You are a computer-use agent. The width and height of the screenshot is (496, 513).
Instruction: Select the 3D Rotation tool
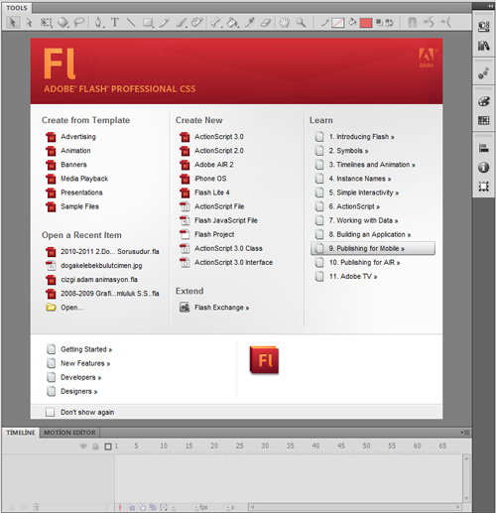62,23
